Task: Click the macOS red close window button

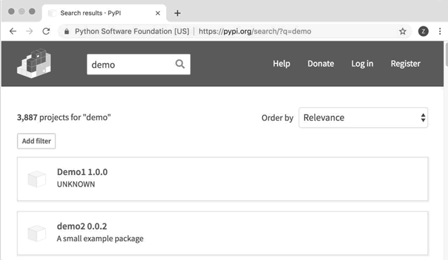Action: pyautogui.click(x=12, y=12)
